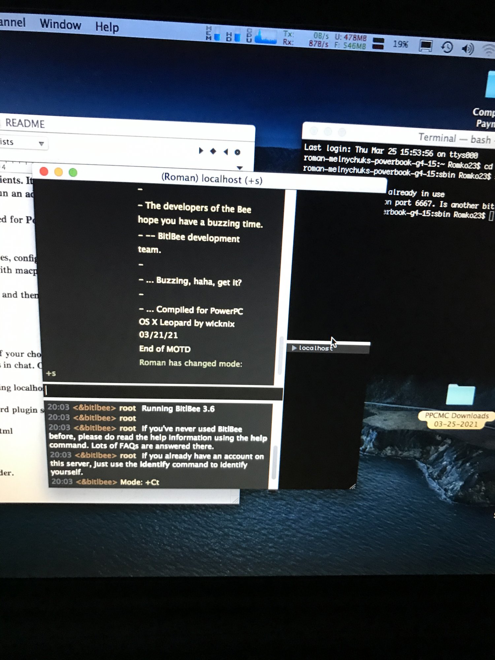Click the down triangle below README toolbar
Viewport: 495px width, 660px height.
pyautogui.click(x=240, y=168)
